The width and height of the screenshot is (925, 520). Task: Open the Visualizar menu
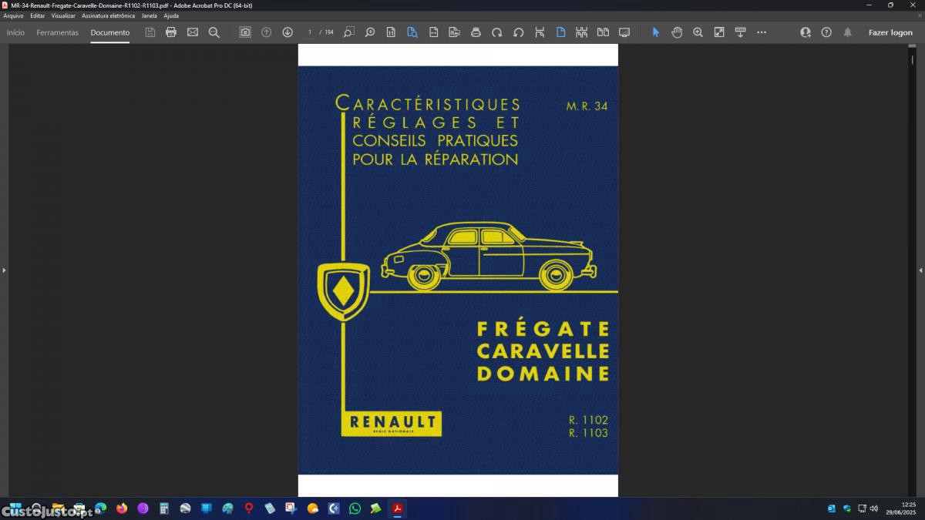pos(63,15)
